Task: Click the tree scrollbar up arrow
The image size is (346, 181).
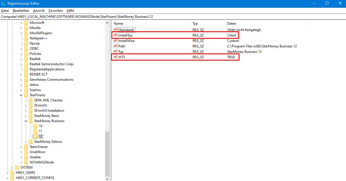Action: (107, 23)
